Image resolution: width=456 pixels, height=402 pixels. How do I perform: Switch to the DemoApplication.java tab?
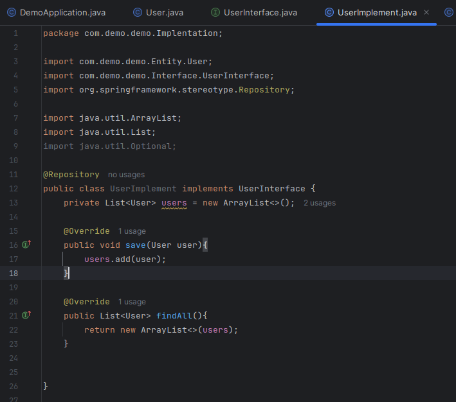pos(56,12)
